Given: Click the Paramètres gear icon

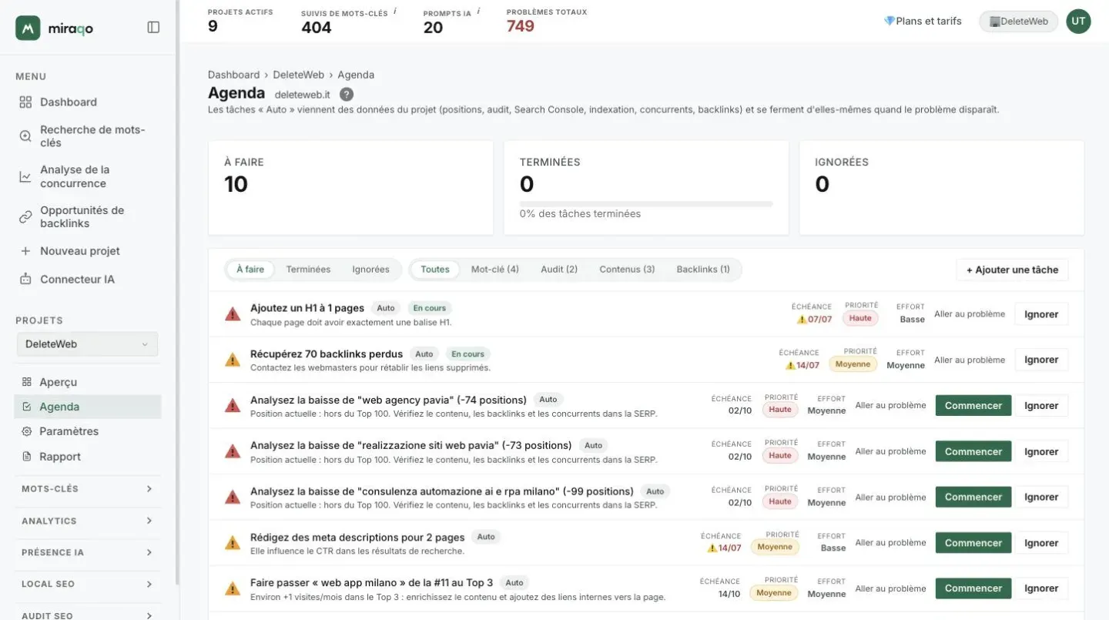Looking at the screenshot, I should [x=27, y=431].
